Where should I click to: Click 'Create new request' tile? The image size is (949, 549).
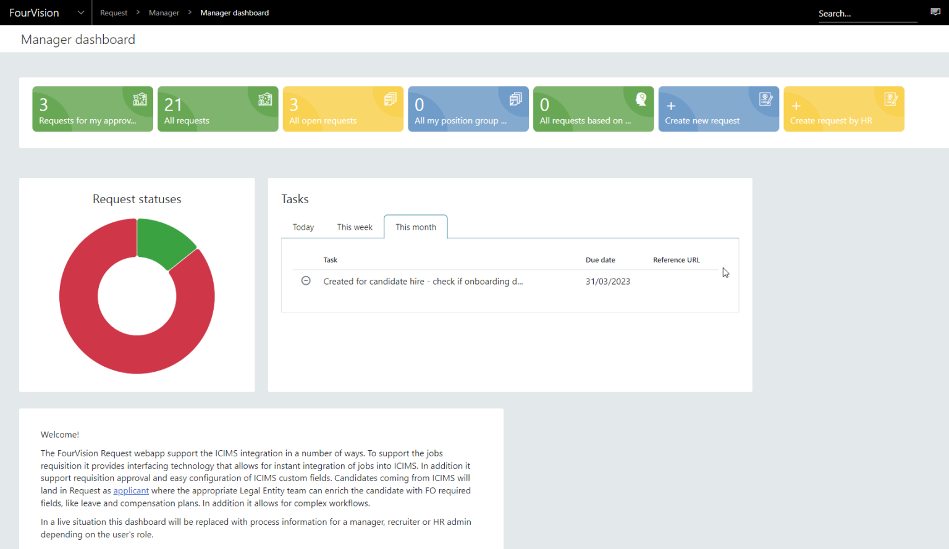point(719,109)
